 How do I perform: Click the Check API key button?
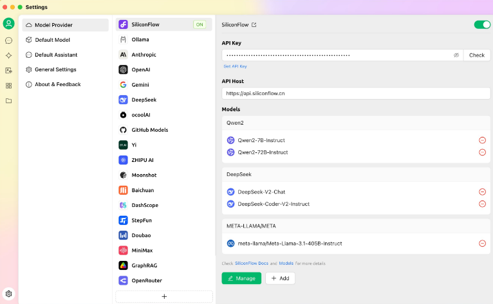point(476,55)
